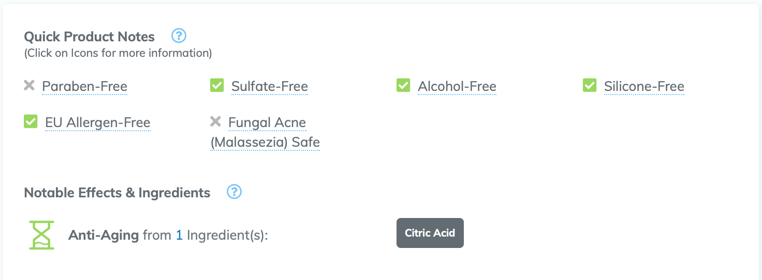762x280 pixels.
Task: Click the green checkmark next to Sulfate-Free
Action: 217,85
